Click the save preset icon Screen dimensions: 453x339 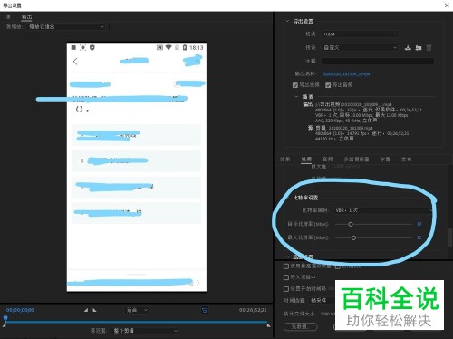click(x=408, y=47)
